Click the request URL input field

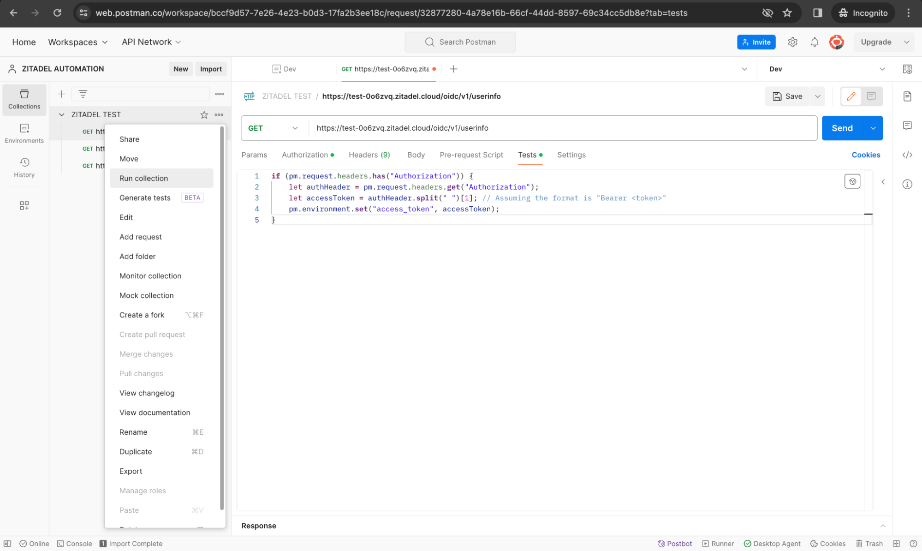[x=563, y=128]
